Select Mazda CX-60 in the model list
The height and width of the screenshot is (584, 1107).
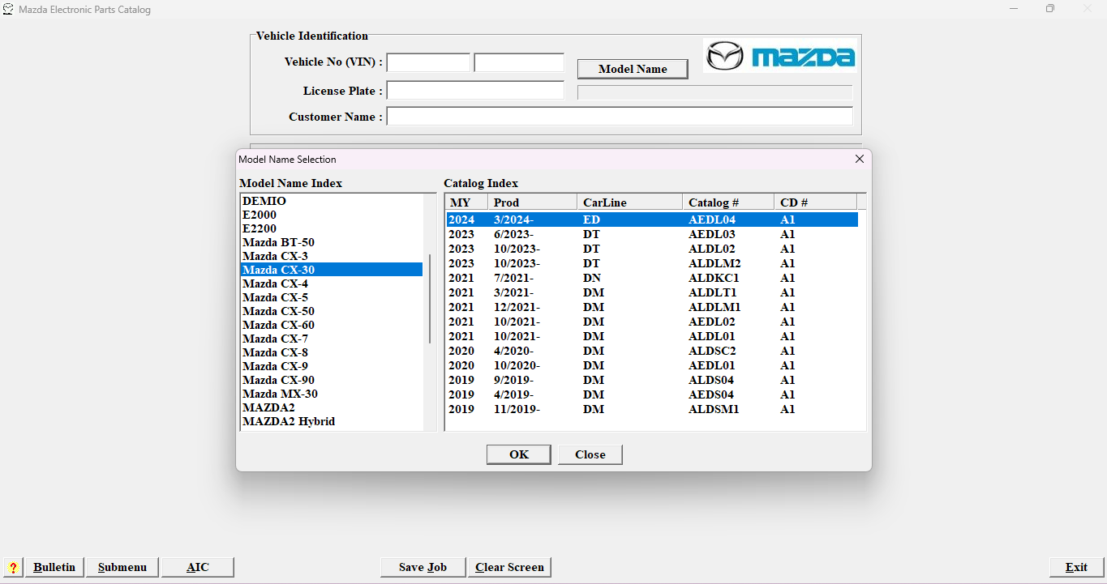[x=332, y=325]
